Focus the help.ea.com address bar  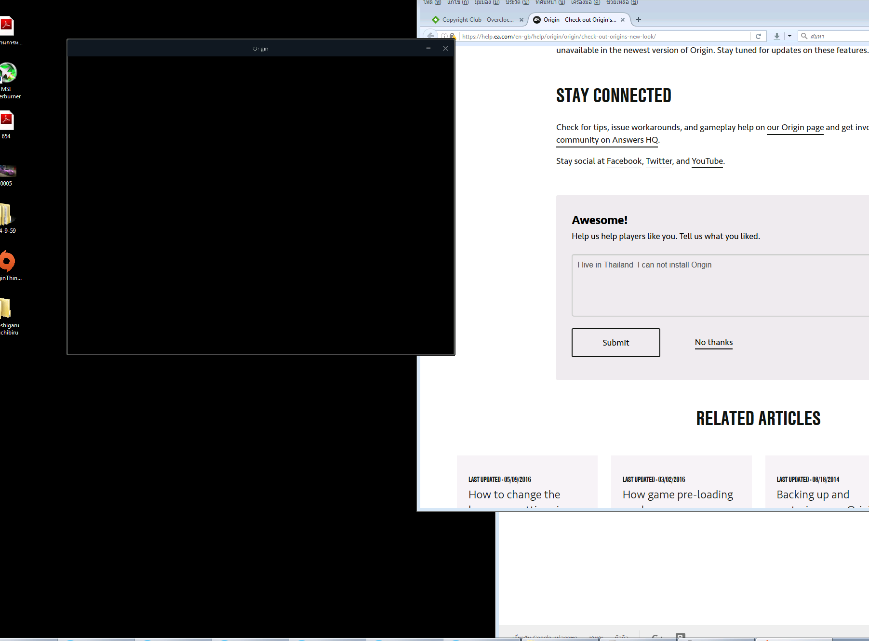(x=605, y=36)
